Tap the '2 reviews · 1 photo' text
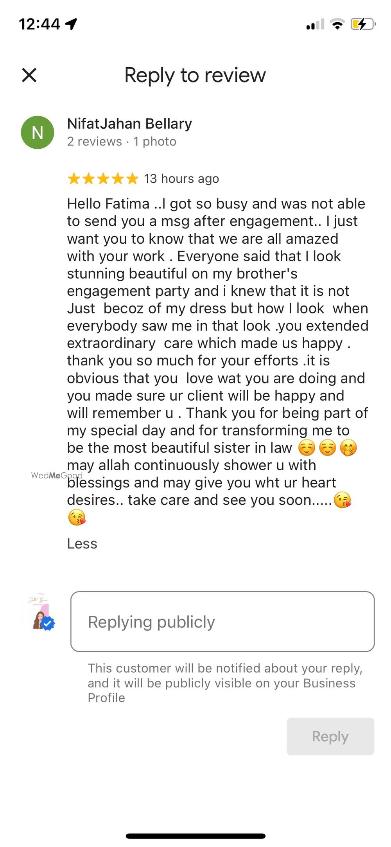 click(x=122, y=141)
